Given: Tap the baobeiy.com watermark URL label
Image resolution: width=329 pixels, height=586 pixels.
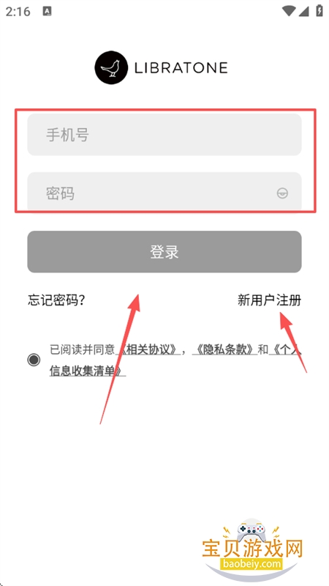Looking at the screenshot, I should click(251, 563).
